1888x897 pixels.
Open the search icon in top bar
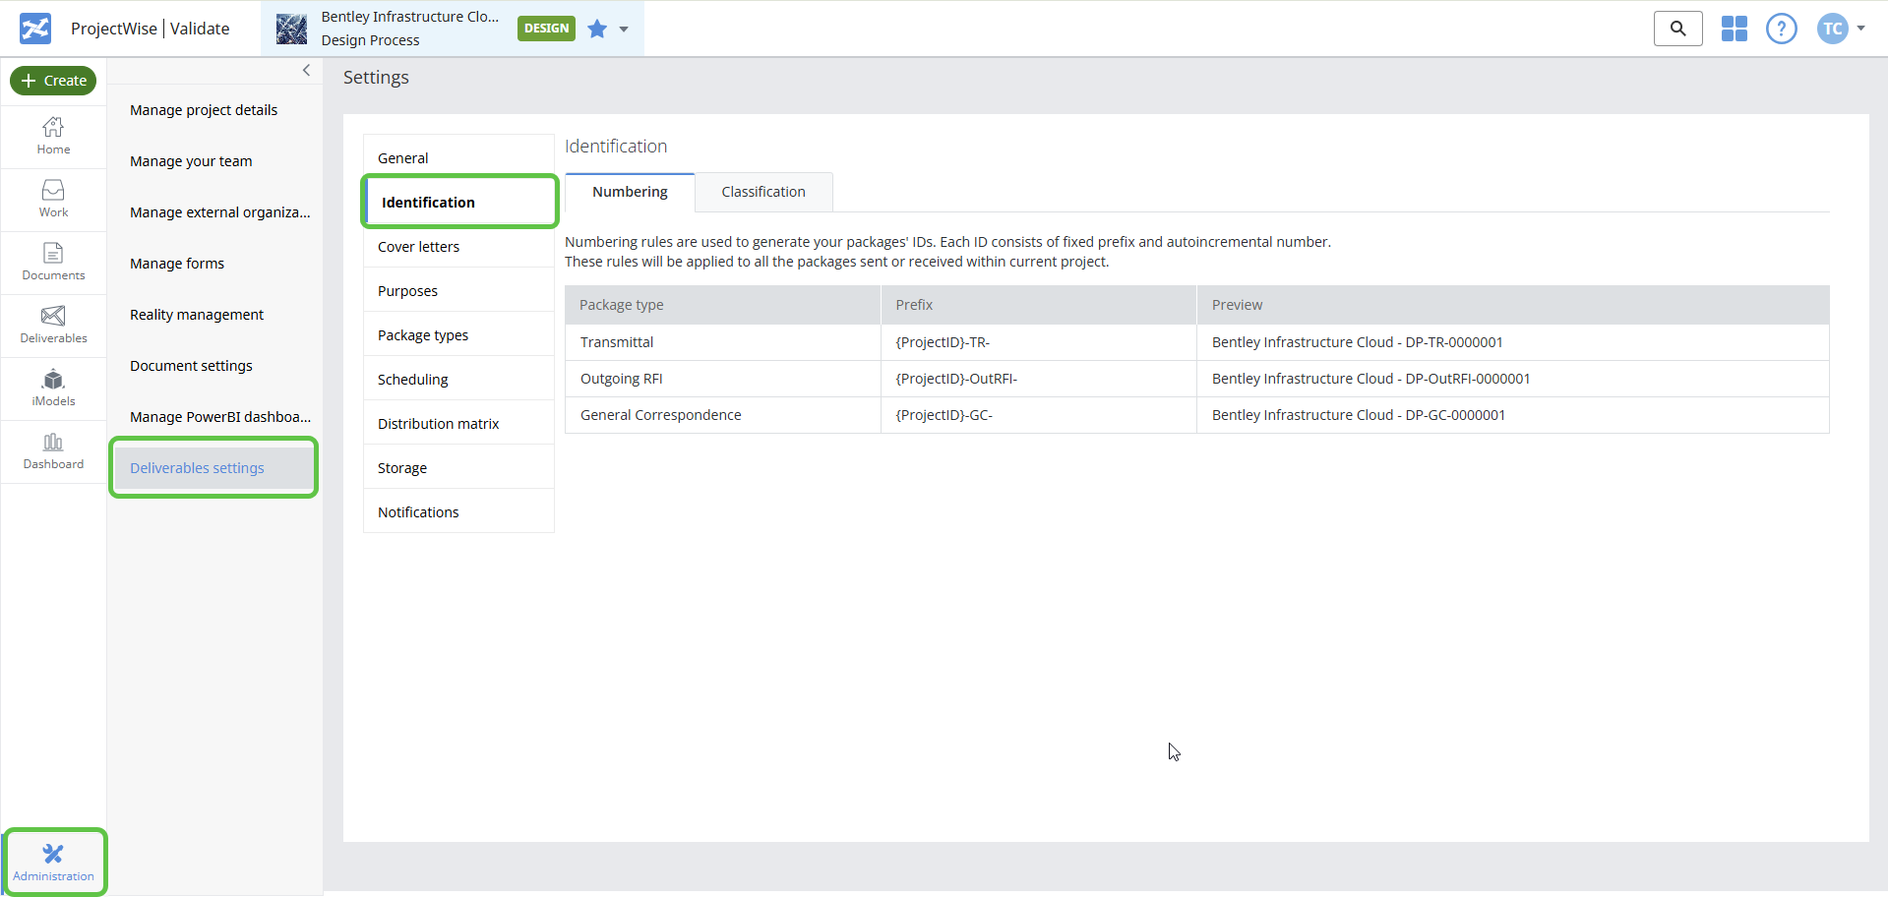point(1677,29)
